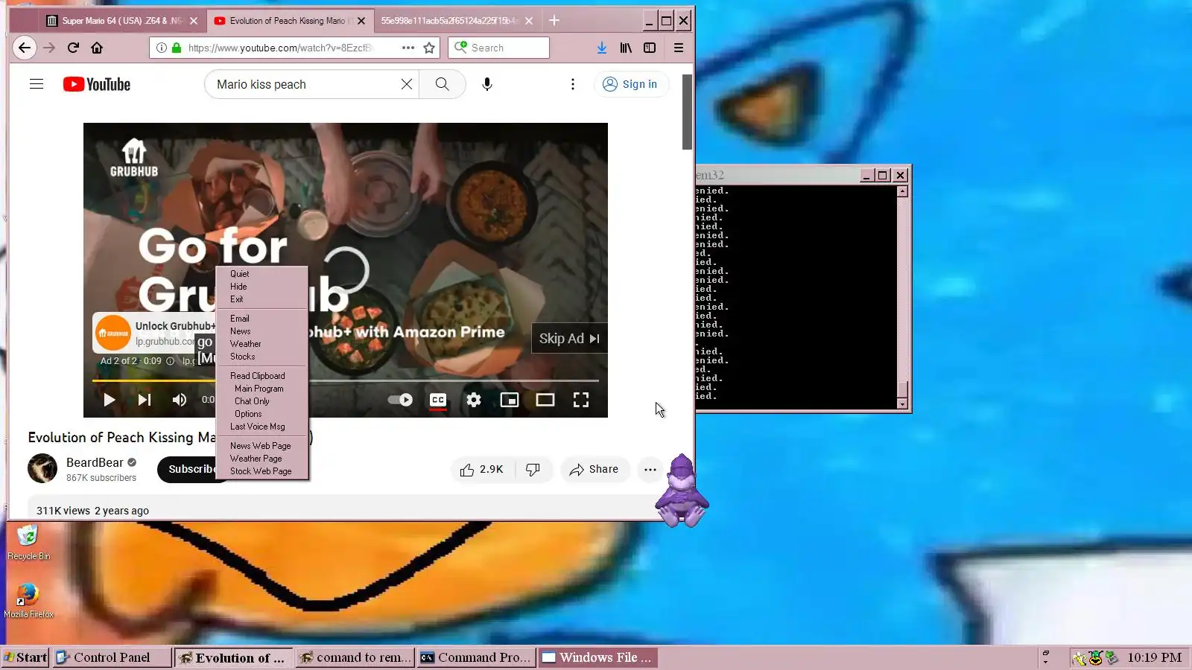Switch to Command Prompt taskbar button
The image size is (1192, 670).
(x=477, y=657)
